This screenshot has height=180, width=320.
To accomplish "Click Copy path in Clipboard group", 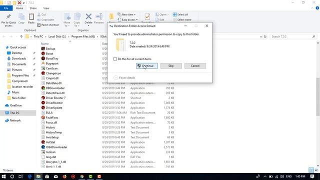I will click(x=45, y=19).
